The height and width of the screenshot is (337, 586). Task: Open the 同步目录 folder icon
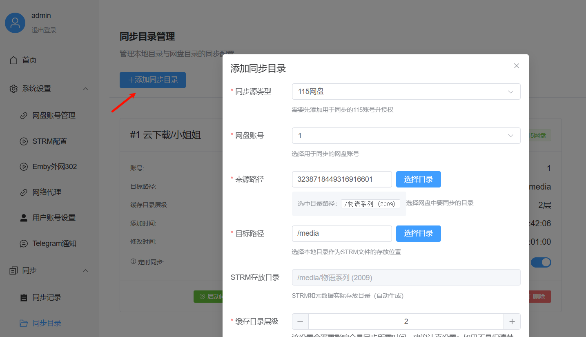tap(25, 323)
